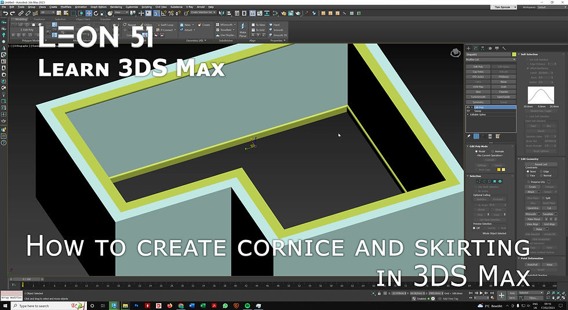Click the Redo arrow in main toolbar
The width and height of the screenshot is (568, 310).
click(13, 13)
